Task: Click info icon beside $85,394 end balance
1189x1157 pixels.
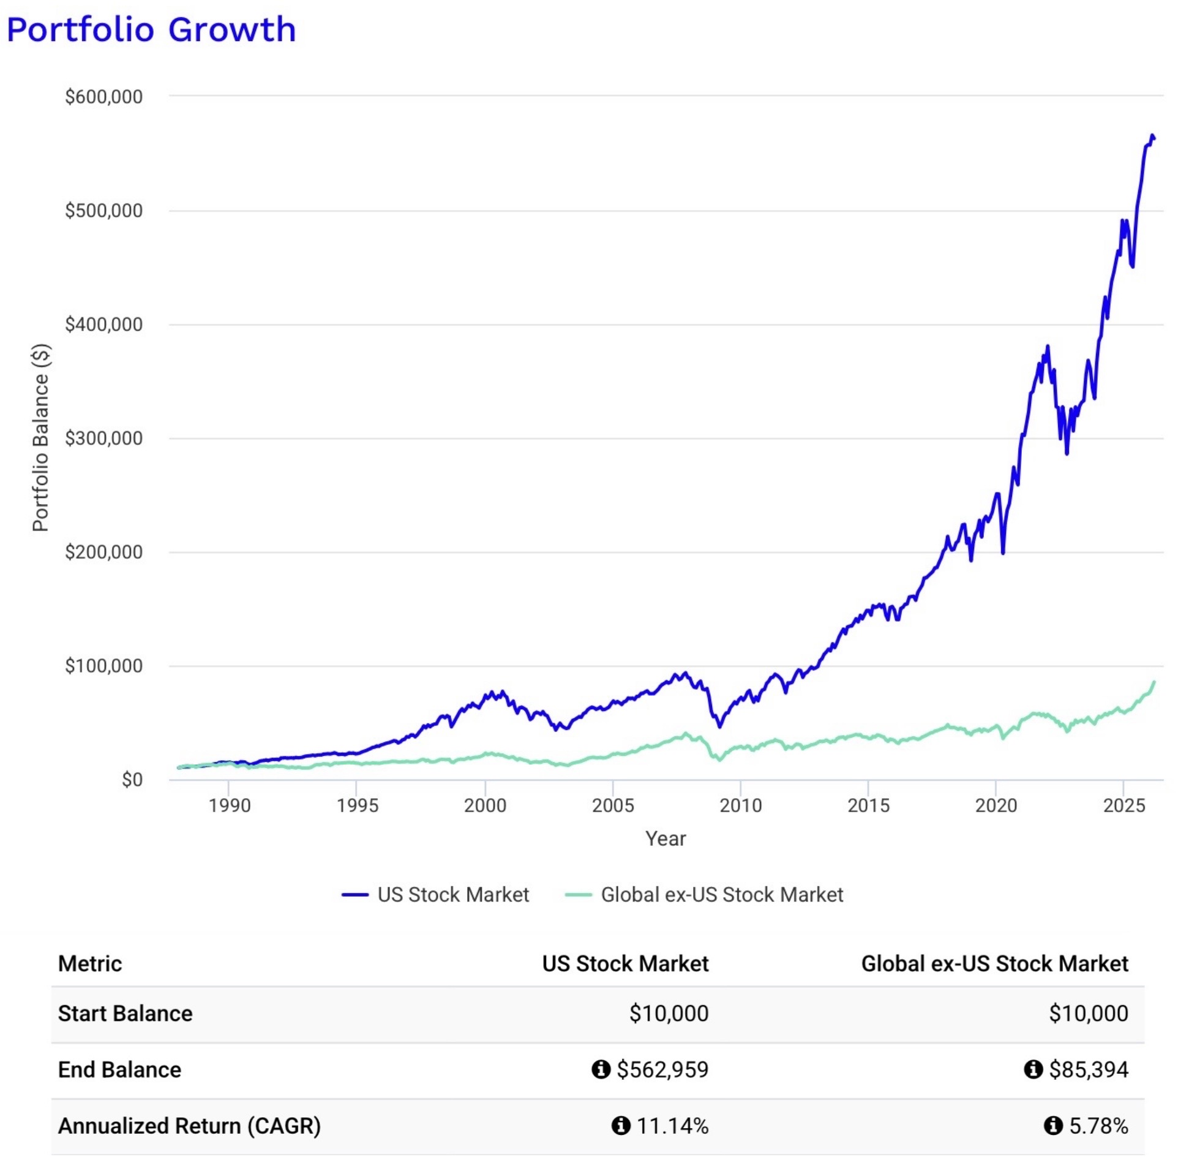Action: coord(1033,1069)
